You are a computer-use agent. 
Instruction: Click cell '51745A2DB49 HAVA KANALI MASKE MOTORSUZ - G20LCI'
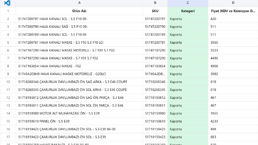point(79,74)
